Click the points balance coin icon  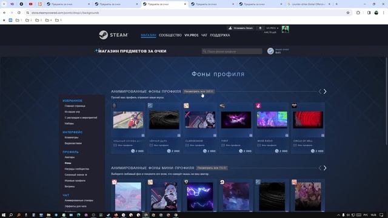pyautogui.click(x=270, y=51)
